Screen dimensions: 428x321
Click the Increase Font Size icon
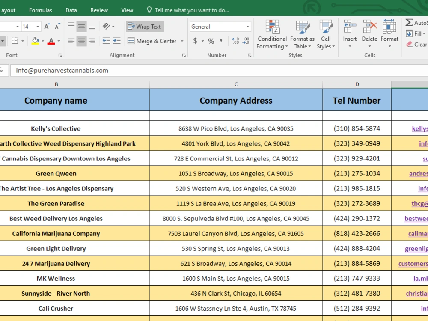(47, 27)
